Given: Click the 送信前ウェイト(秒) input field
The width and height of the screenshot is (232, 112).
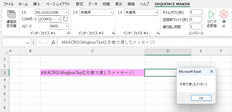Looking at the screenshot, I should (x=196, y=19).
